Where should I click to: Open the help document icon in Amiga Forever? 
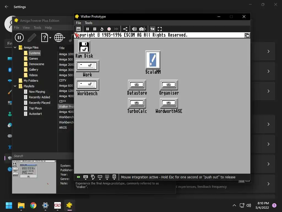(44, 38)
